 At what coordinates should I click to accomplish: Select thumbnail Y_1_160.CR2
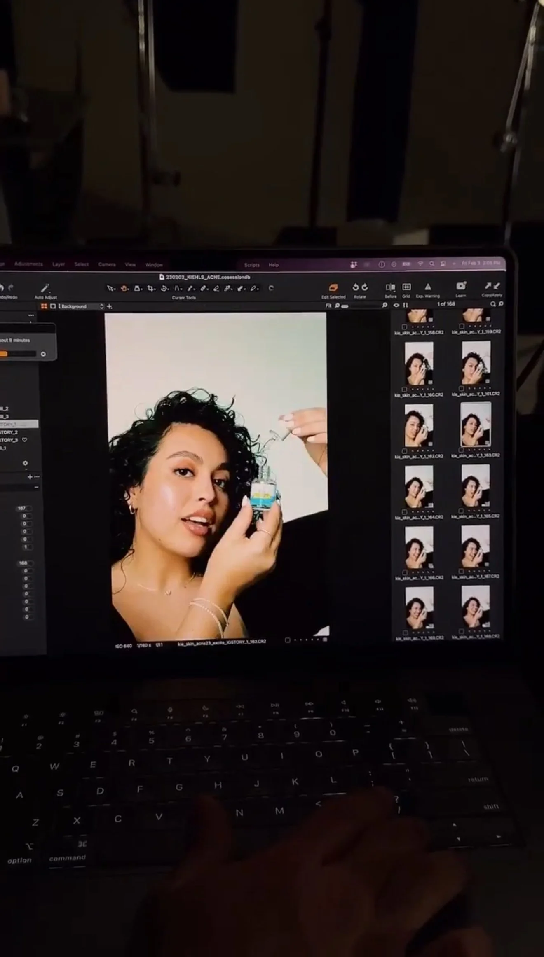pos(419,363)
